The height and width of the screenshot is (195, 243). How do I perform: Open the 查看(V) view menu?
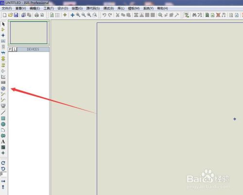[x=21, y=8]
